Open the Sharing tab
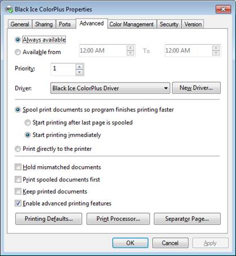The height and width of the screenshot is (256, 236). point(44,24)
